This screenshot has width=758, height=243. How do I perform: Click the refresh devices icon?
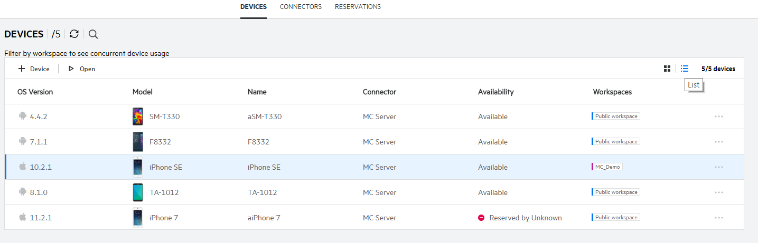[x=74, y=34]
